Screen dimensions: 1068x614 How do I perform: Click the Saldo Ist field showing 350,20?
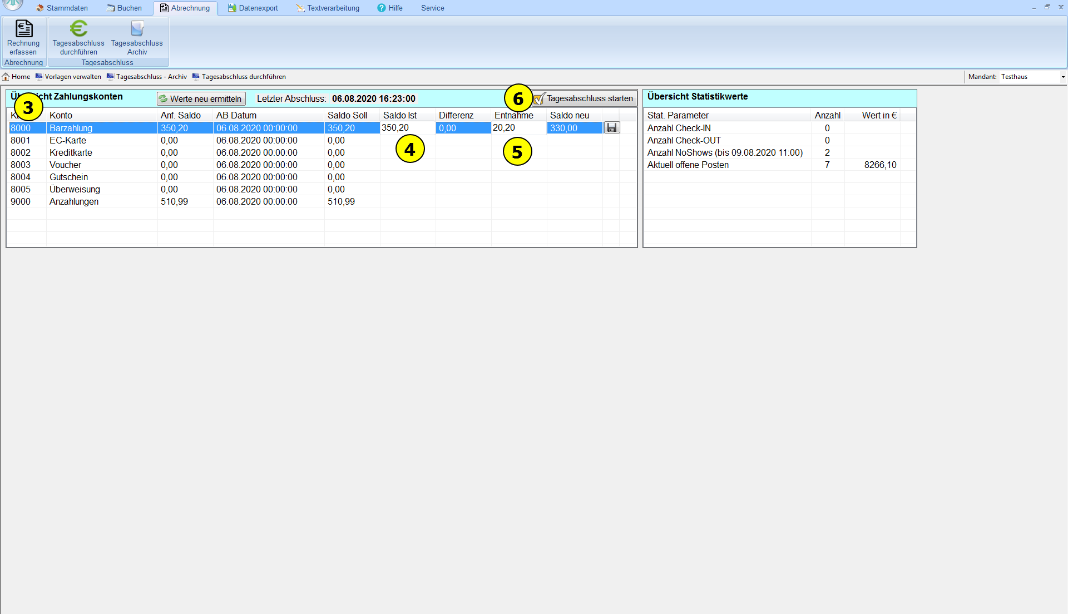[407, 128]
